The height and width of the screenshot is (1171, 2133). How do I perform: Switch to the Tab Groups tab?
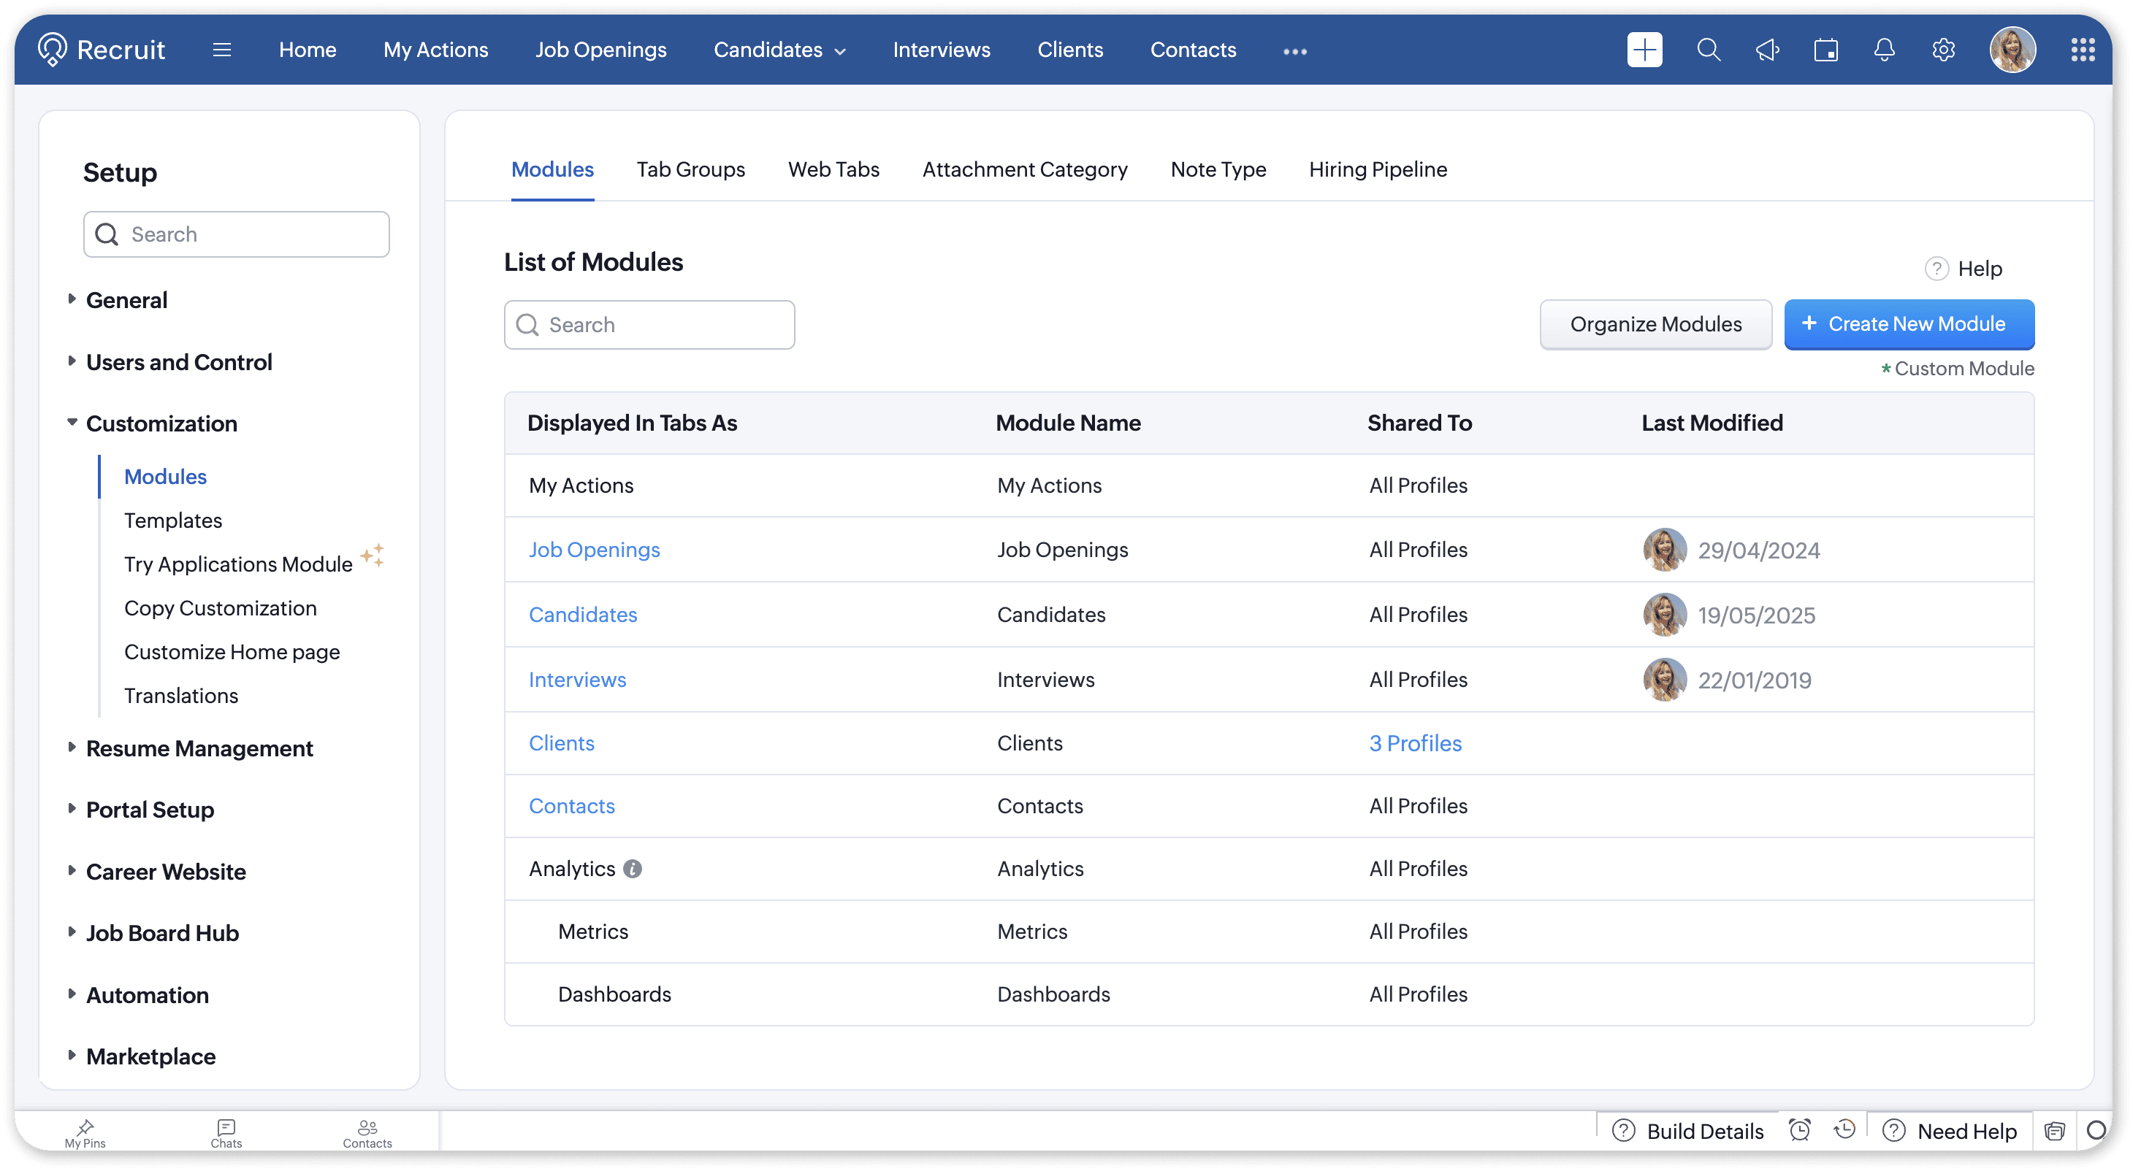click(690, 169)
